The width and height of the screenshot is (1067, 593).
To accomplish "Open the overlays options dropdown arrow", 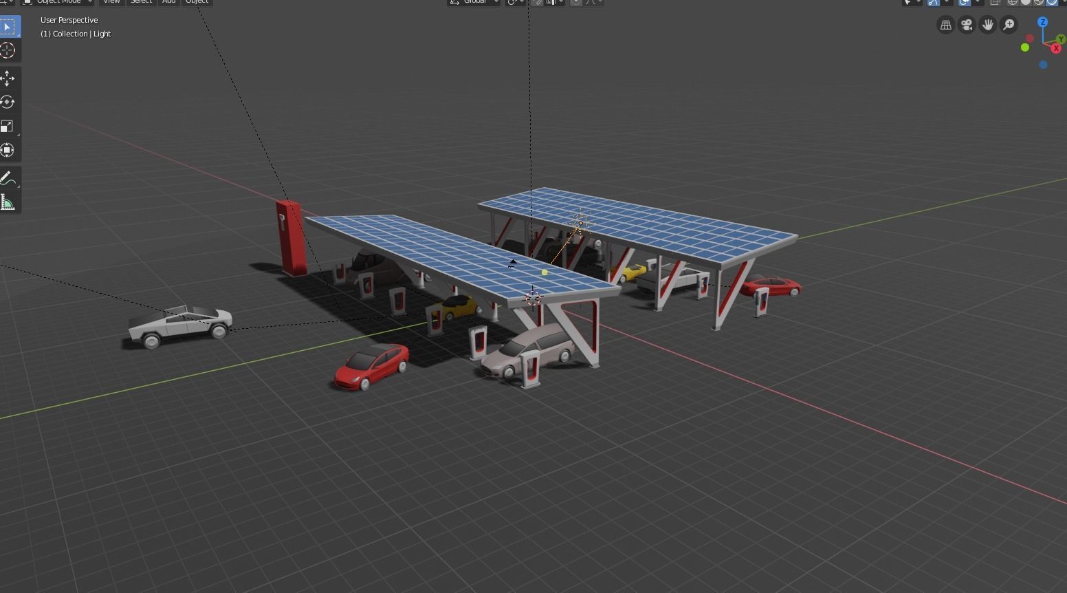I will pyautogui.click(x=978, y=2).
